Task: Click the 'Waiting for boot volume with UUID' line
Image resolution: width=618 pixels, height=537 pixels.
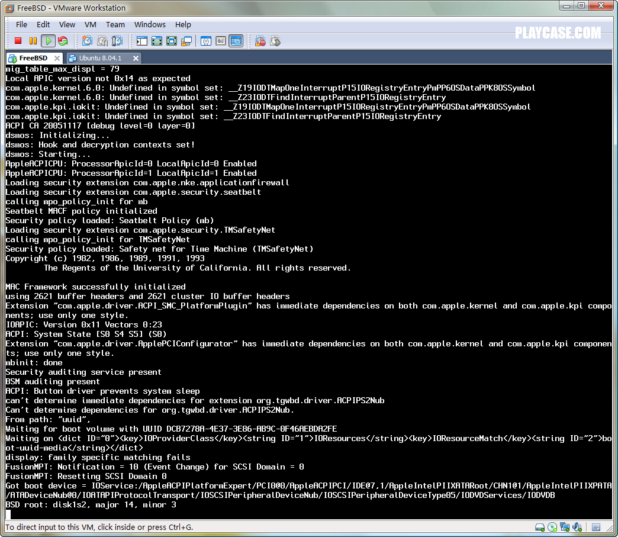Action: click(x=171, y=429)
